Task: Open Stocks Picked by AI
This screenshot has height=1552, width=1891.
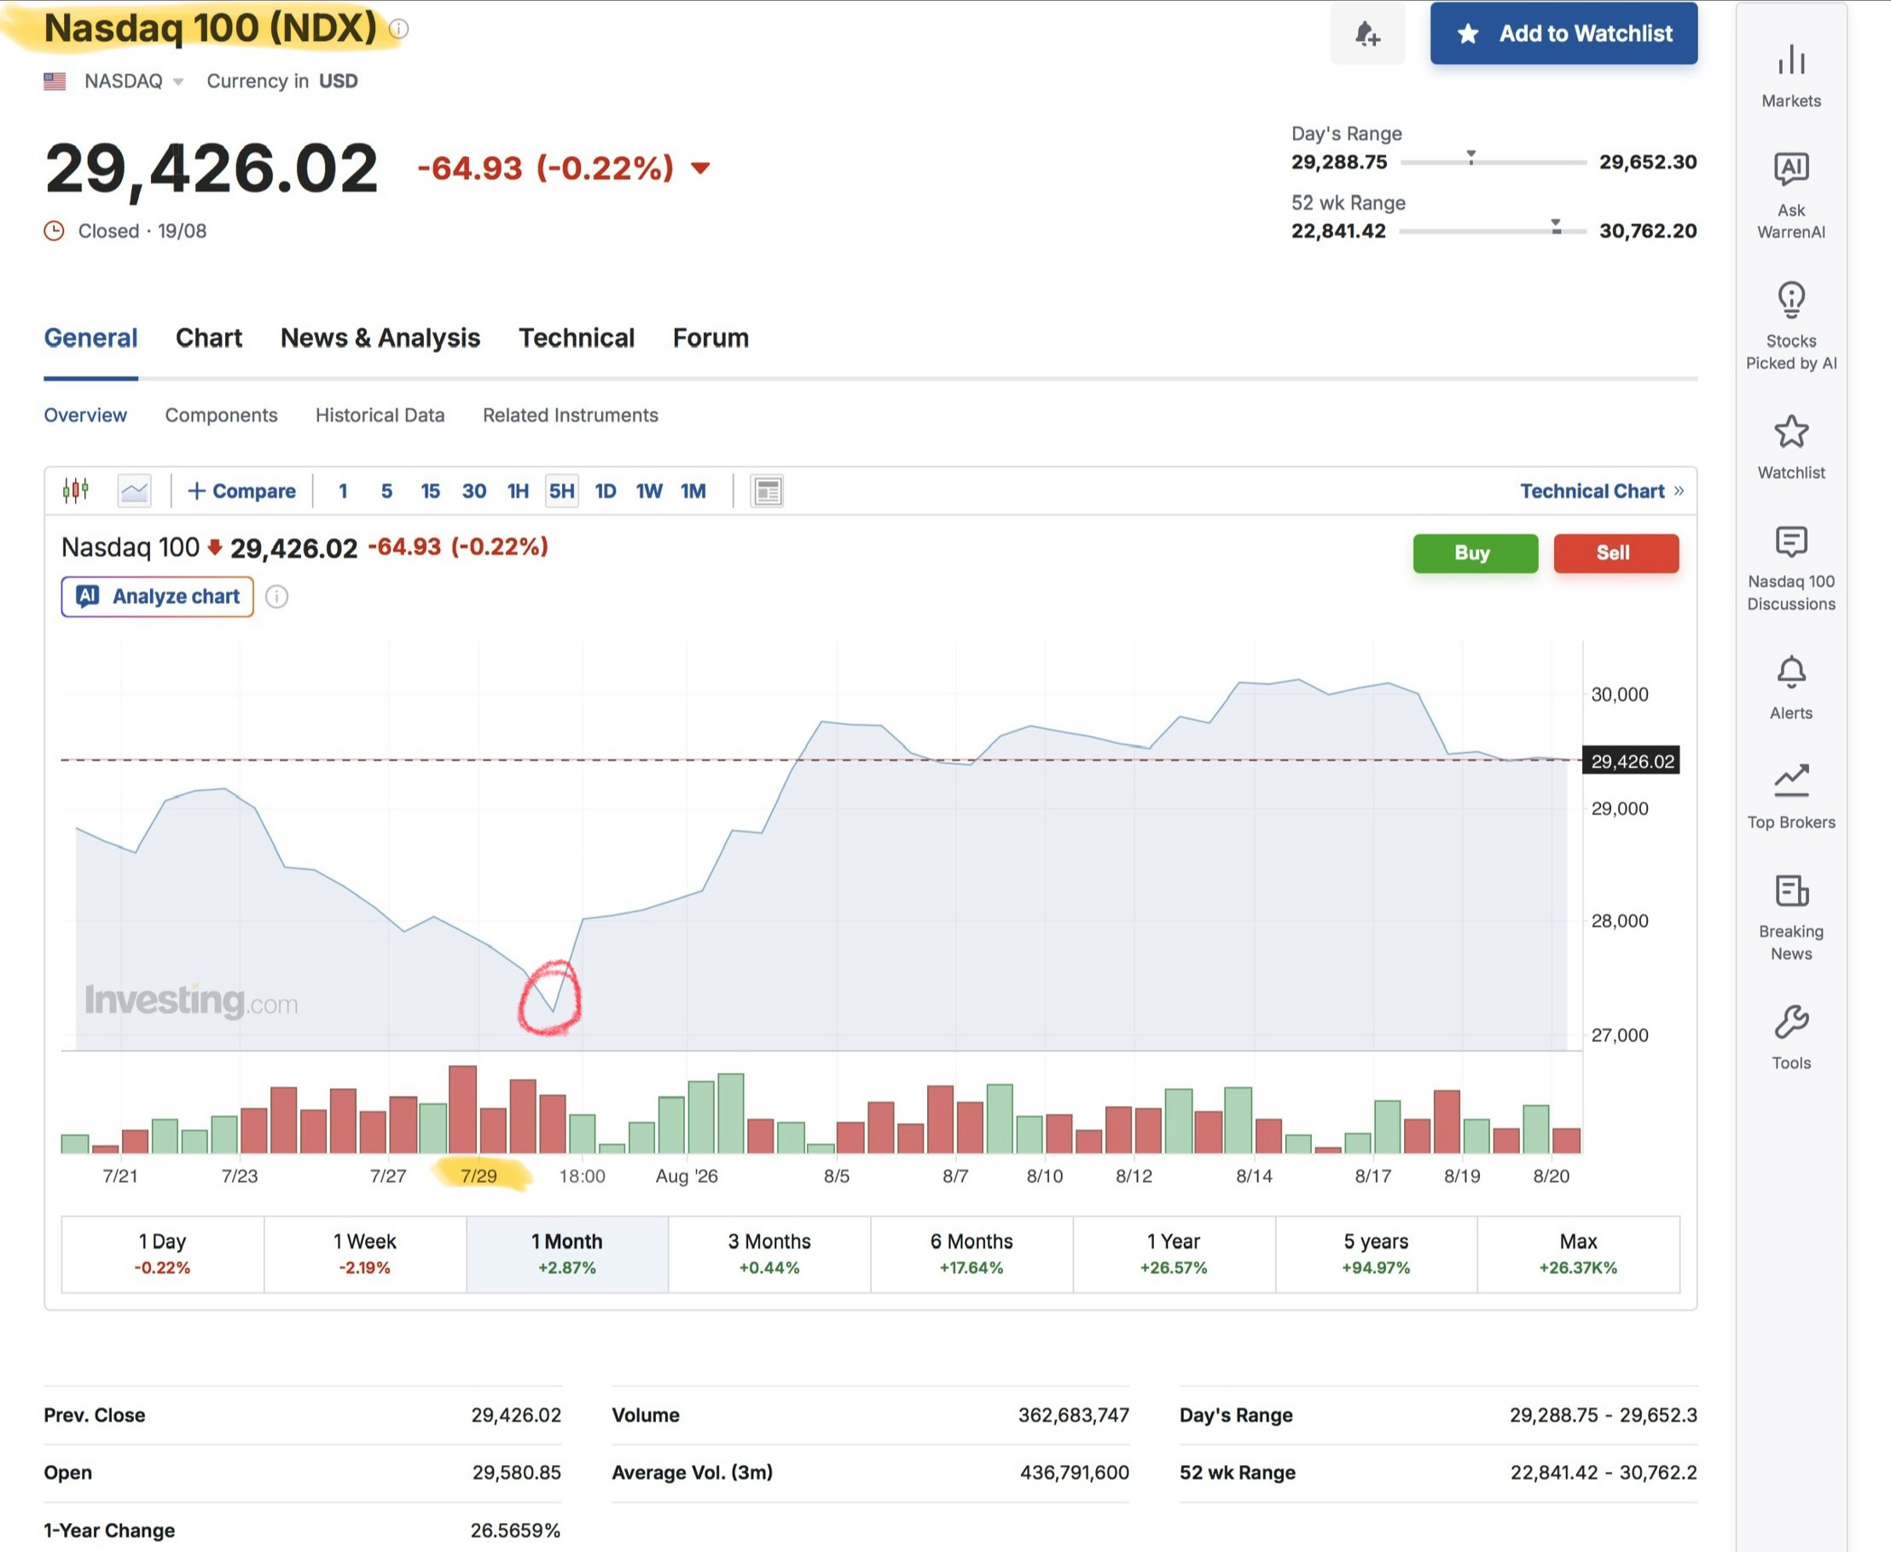Action: click(x=1791, y=327)
